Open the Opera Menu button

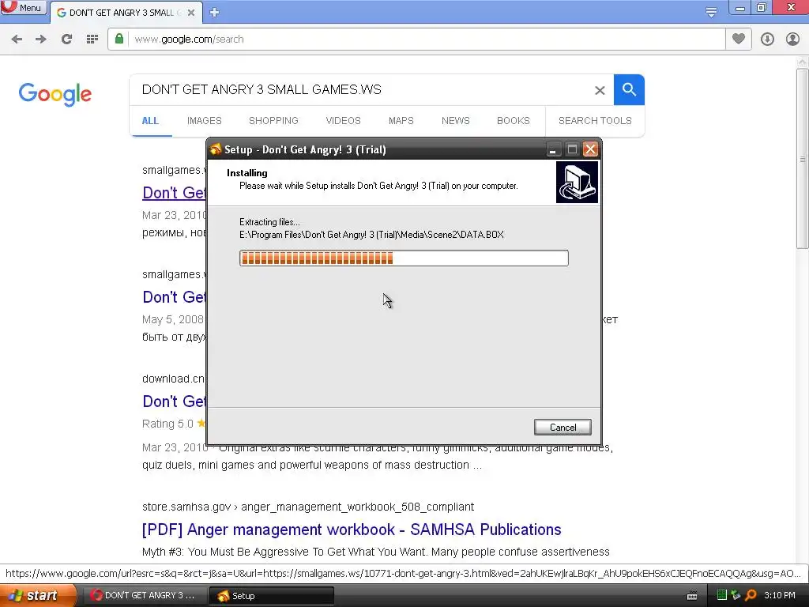point(23,7)
